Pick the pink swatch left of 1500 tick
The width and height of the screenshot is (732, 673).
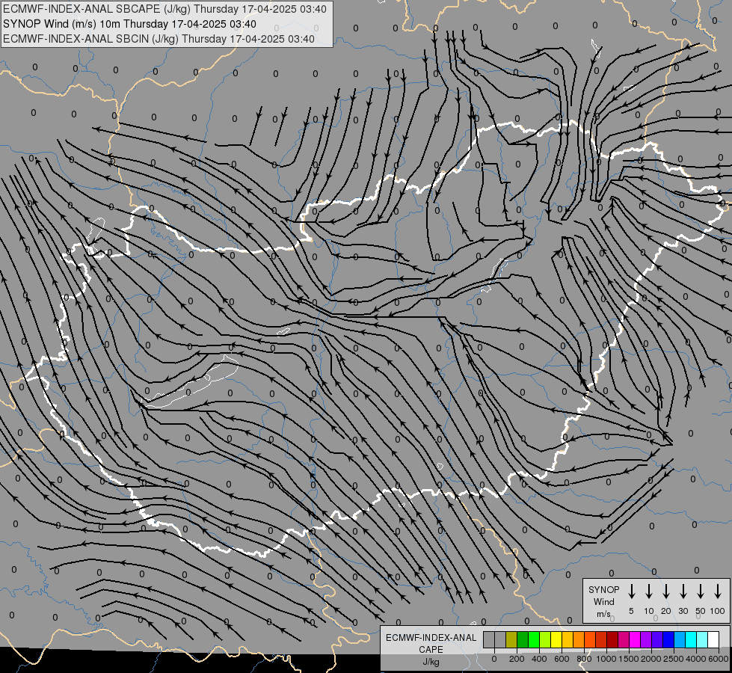624,639
